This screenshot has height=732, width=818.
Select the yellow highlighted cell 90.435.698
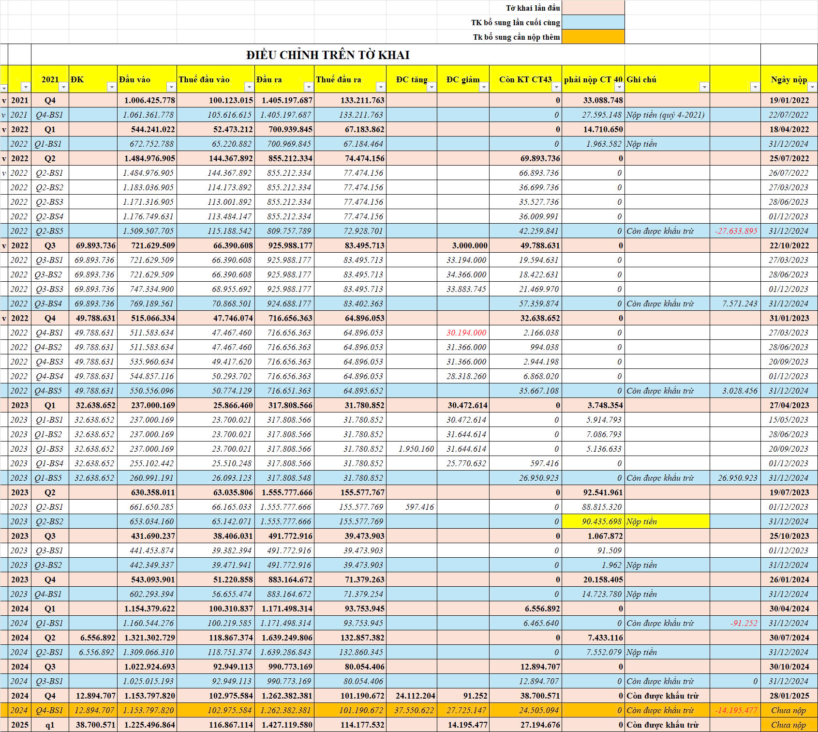(x=593, y=521)
